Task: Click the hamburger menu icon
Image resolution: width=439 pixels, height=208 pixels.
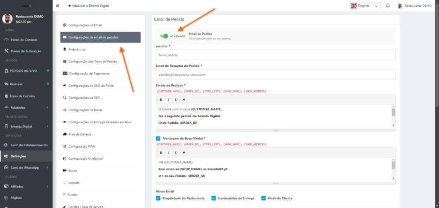Action: (x=57, y=6)
